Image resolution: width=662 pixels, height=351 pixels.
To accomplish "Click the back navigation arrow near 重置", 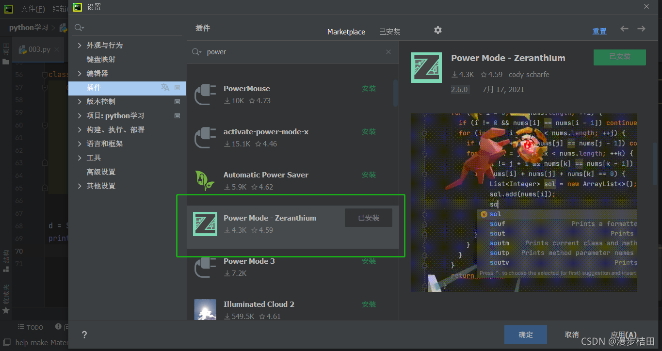I will click(624, 29).
